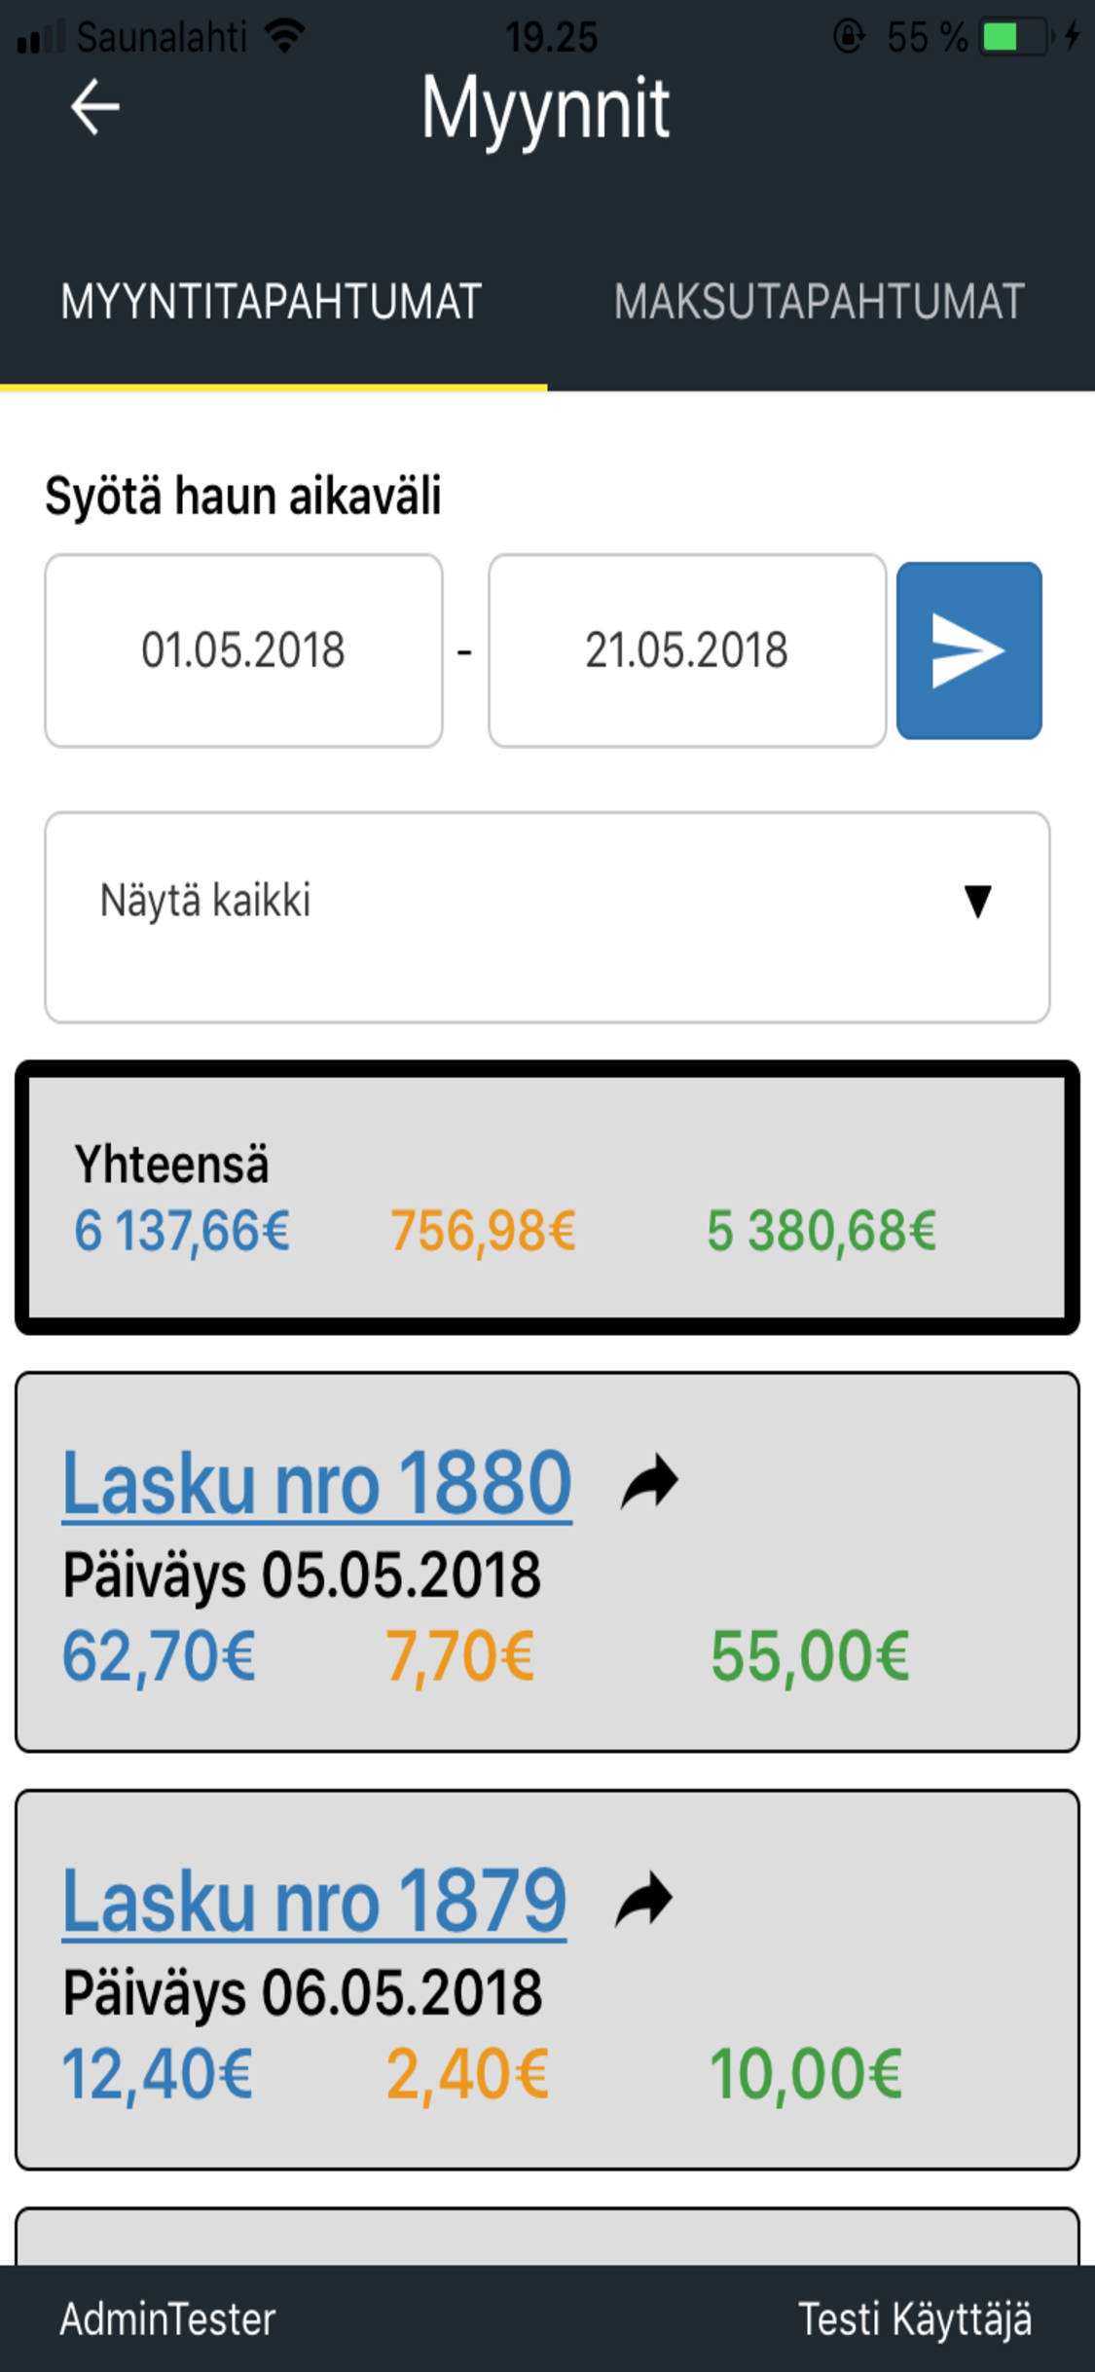Open Lasku nro 1880 link
The height and width of the screenshot is (2372, 1095).
click(x=316, y=1482)
